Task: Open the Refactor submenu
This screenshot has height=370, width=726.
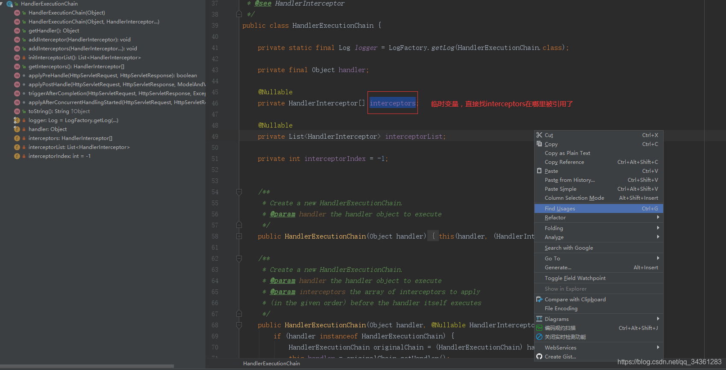Action: click(x=599, y=218)
